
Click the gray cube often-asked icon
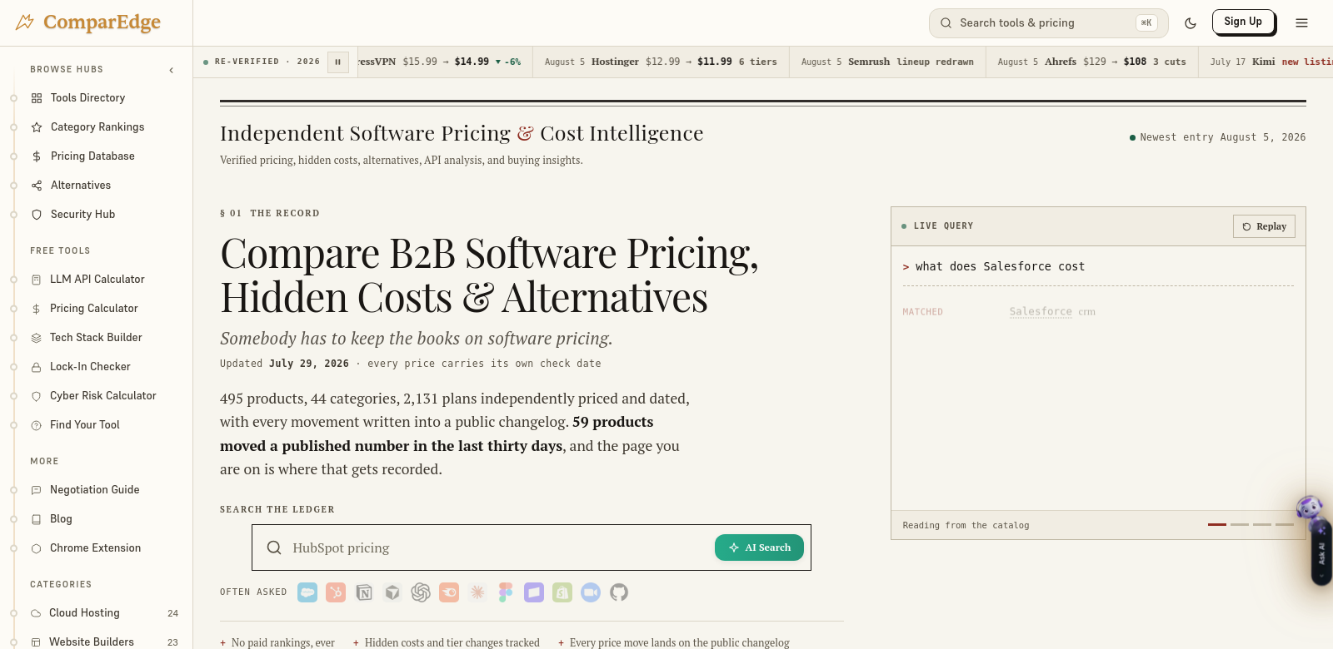(392, 592)
